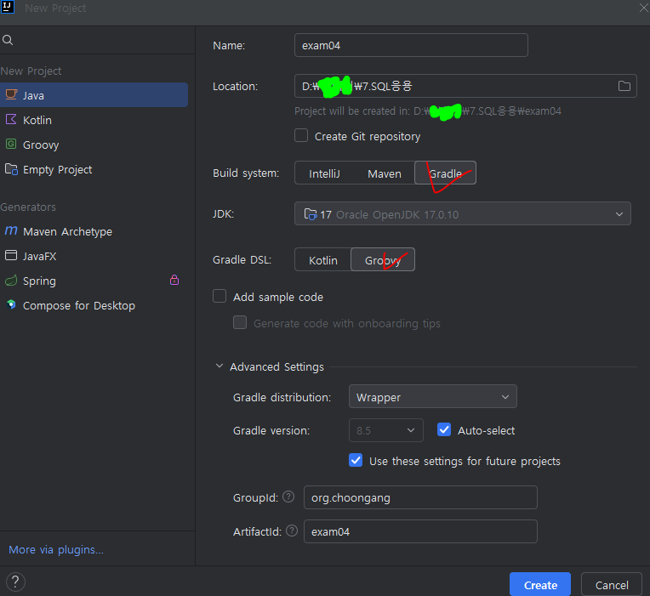Select Maven Archetype generator
This screenshot has width=650, height=596.
click(94, 231)
